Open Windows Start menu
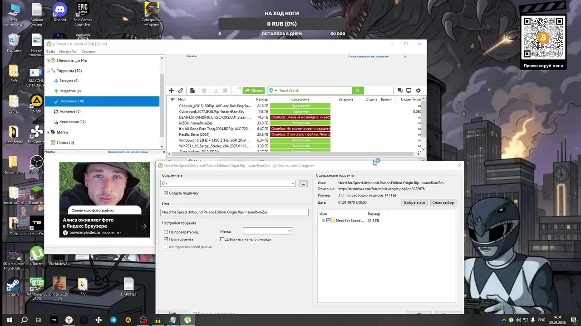 coord(9,320)
